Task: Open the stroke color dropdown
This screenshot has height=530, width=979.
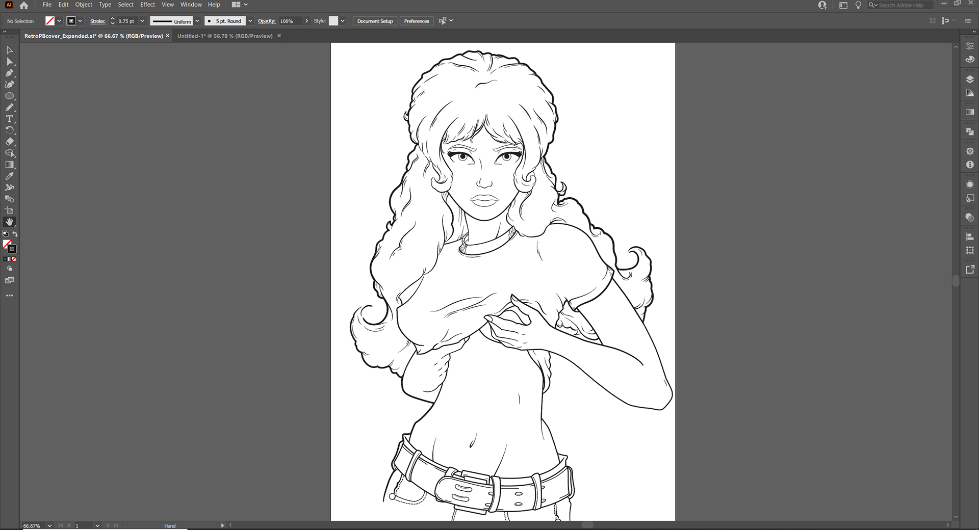Action: pos(81,21)
